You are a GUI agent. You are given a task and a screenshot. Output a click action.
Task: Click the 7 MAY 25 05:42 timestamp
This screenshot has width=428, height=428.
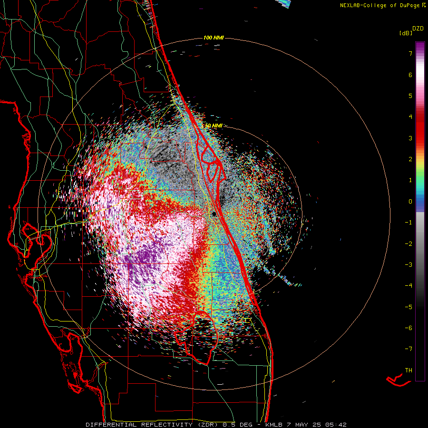tap(317, 425)
